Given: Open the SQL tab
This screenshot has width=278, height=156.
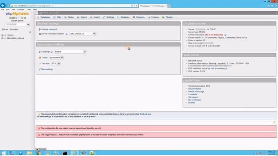Looking at the screenshot, I should tap(57, 17).
